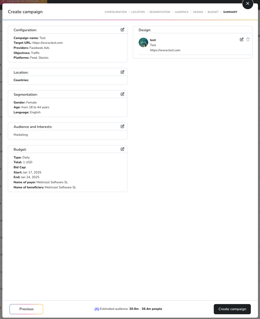
Task: Edit the Audience and Interests section
Action: (x=122, y=126)
